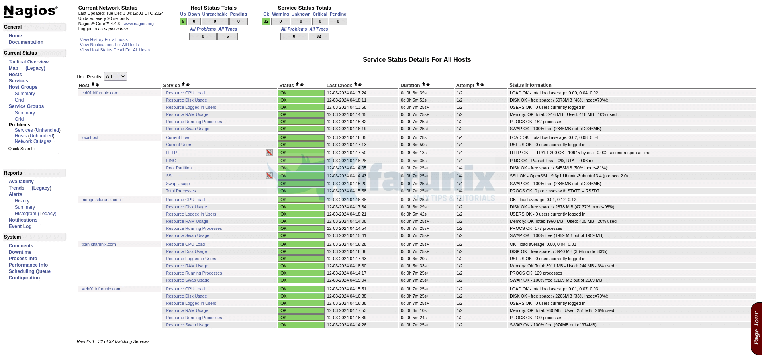Open www.nagios.org link
The width and height of the screenshot is (762, 355).
click(x=139, y=24)
